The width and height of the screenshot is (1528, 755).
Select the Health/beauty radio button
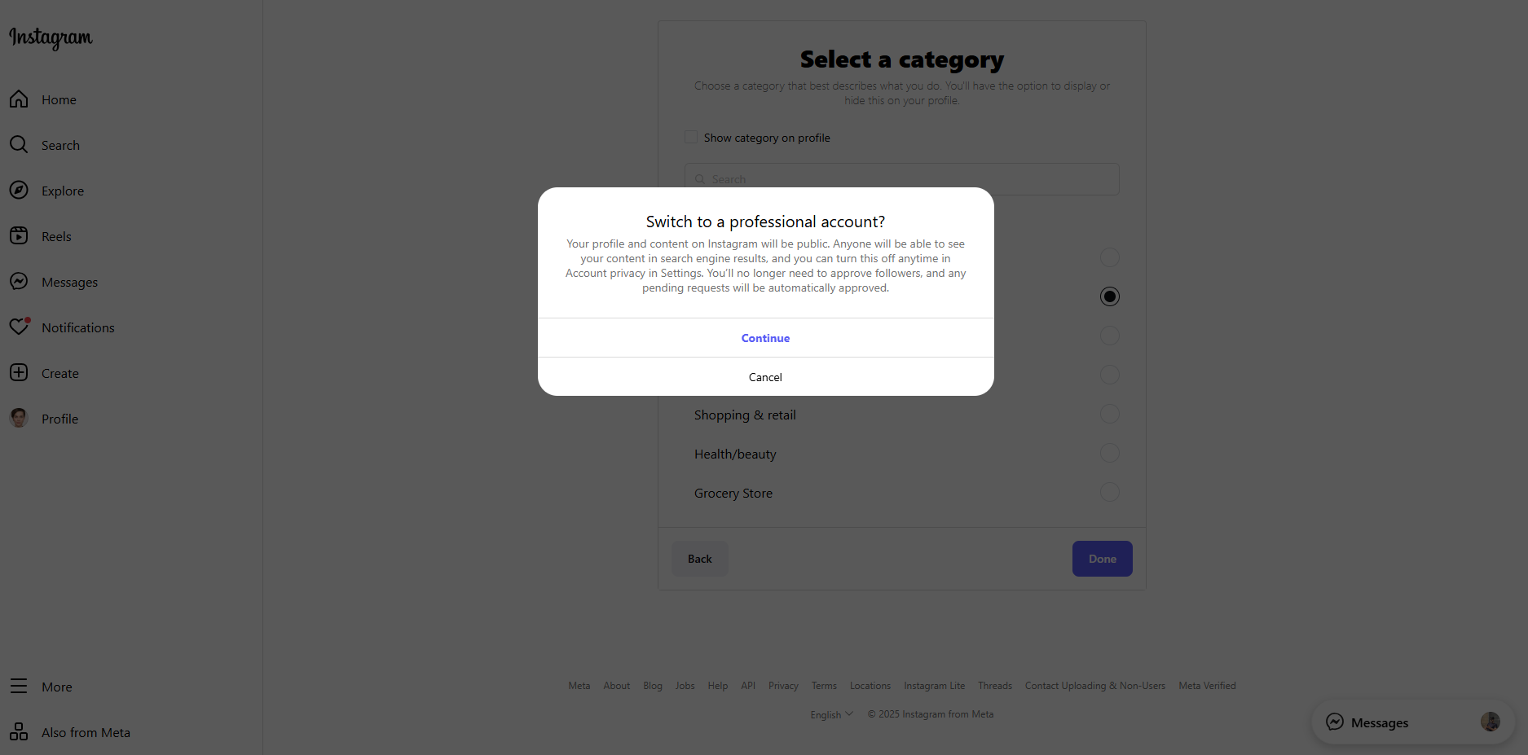(1109, 453)
